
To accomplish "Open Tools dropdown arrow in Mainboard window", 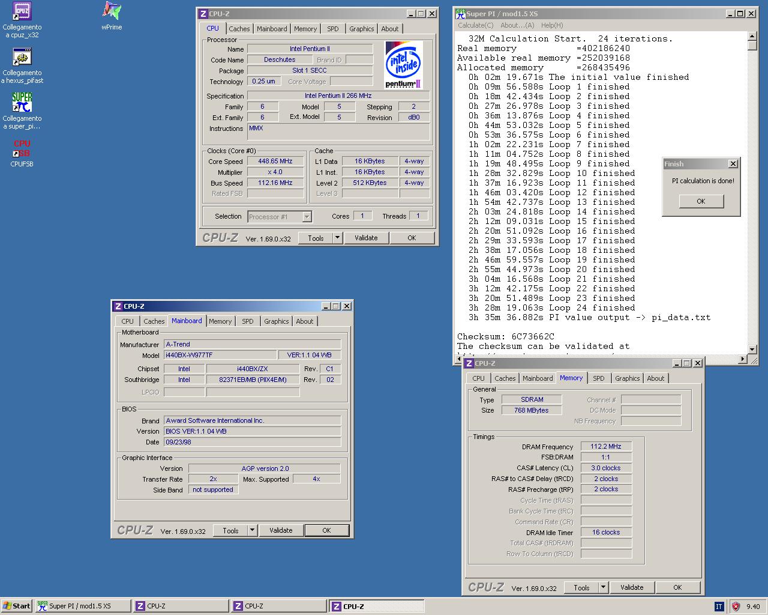I will pos(252,530).
